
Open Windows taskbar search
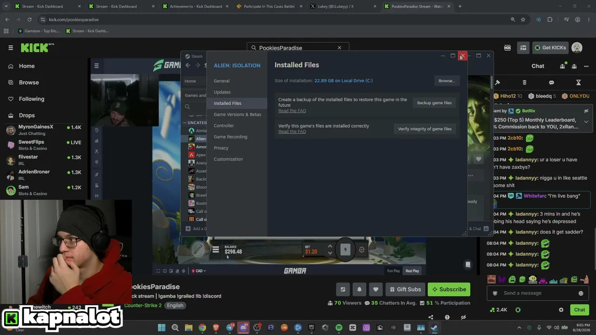[175, 328]
